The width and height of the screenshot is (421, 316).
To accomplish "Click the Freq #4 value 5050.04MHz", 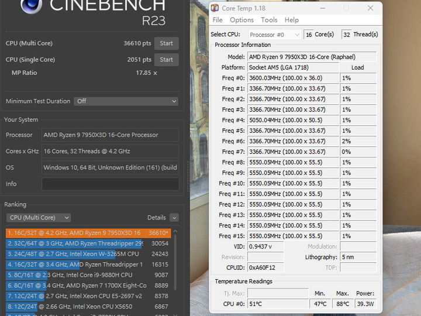I will [x=293, y=120].
